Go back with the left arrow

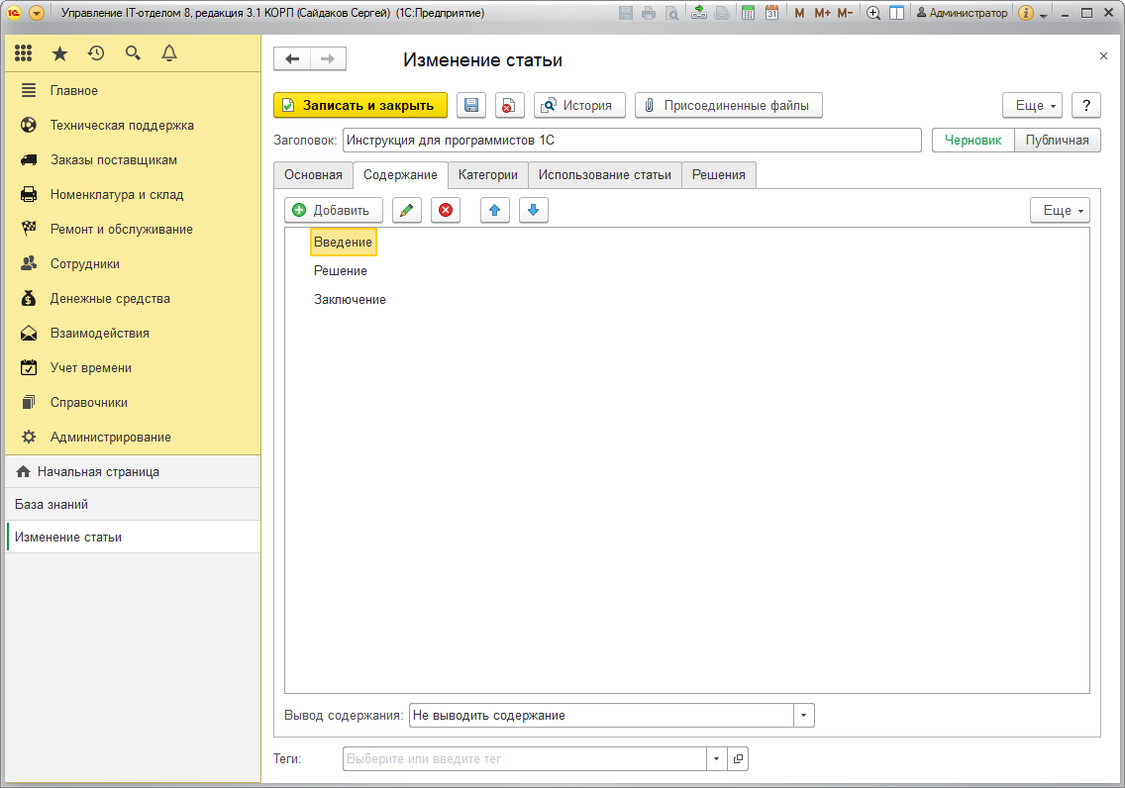click(292, 58)
